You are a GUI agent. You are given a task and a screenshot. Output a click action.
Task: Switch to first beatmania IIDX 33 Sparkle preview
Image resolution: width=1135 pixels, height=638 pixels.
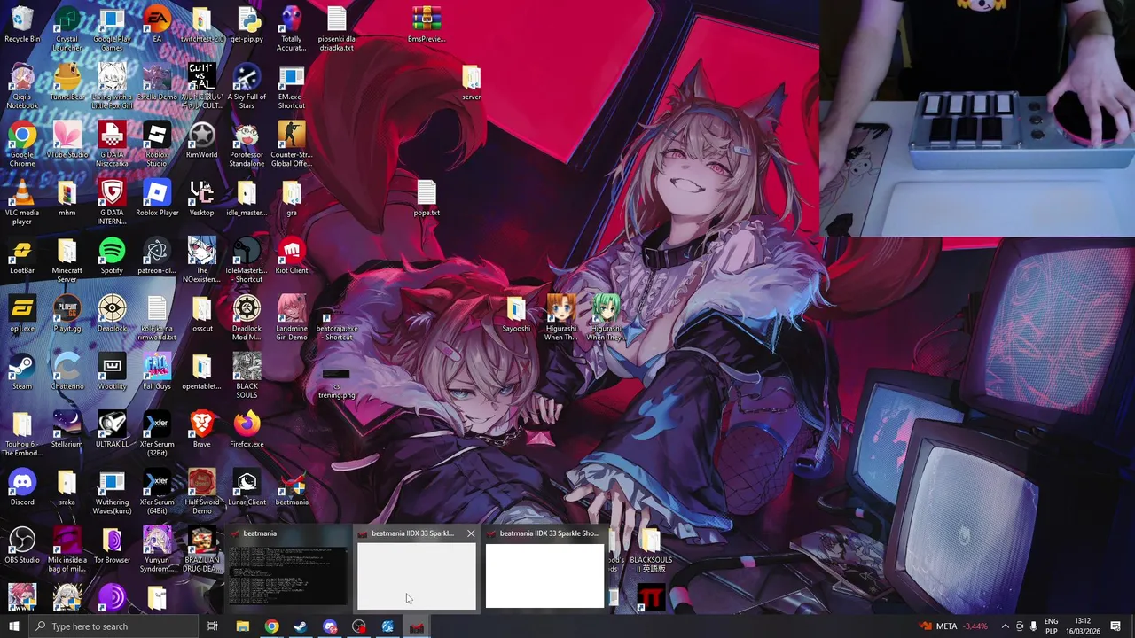pos(417,567)
